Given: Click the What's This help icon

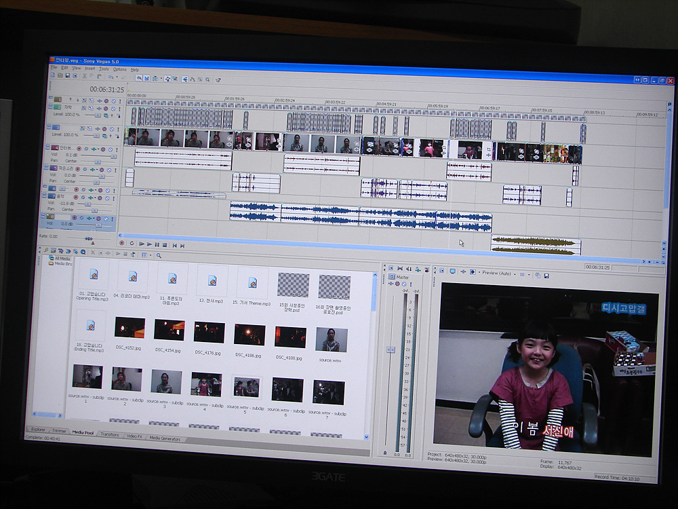Looking at the screenshot, I should pyautogui.click(x=218, y=80).
